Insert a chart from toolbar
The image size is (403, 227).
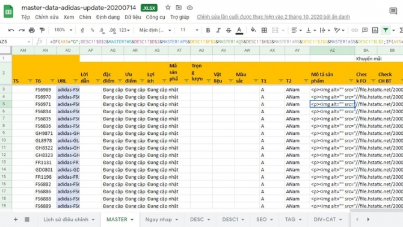[x=375, y=30]
